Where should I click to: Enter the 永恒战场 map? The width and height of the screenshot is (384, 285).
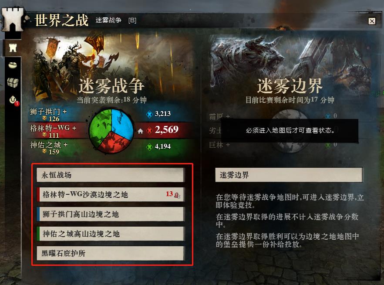110,175
